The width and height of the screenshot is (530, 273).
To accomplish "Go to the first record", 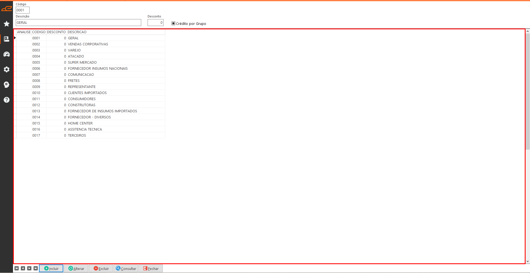I will tap(17, 268).
